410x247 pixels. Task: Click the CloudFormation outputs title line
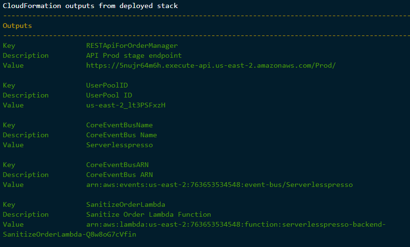90,6
